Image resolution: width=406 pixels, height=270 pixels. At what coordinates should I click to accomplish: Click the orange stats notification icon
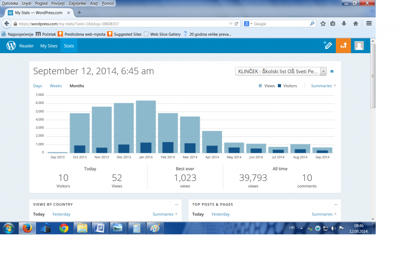pos(343,46)
